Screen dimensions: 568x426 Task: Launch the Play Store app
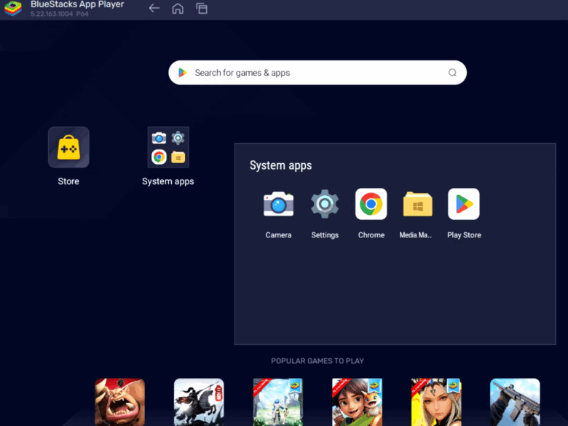pyautogui.click(x=464, y=205)
